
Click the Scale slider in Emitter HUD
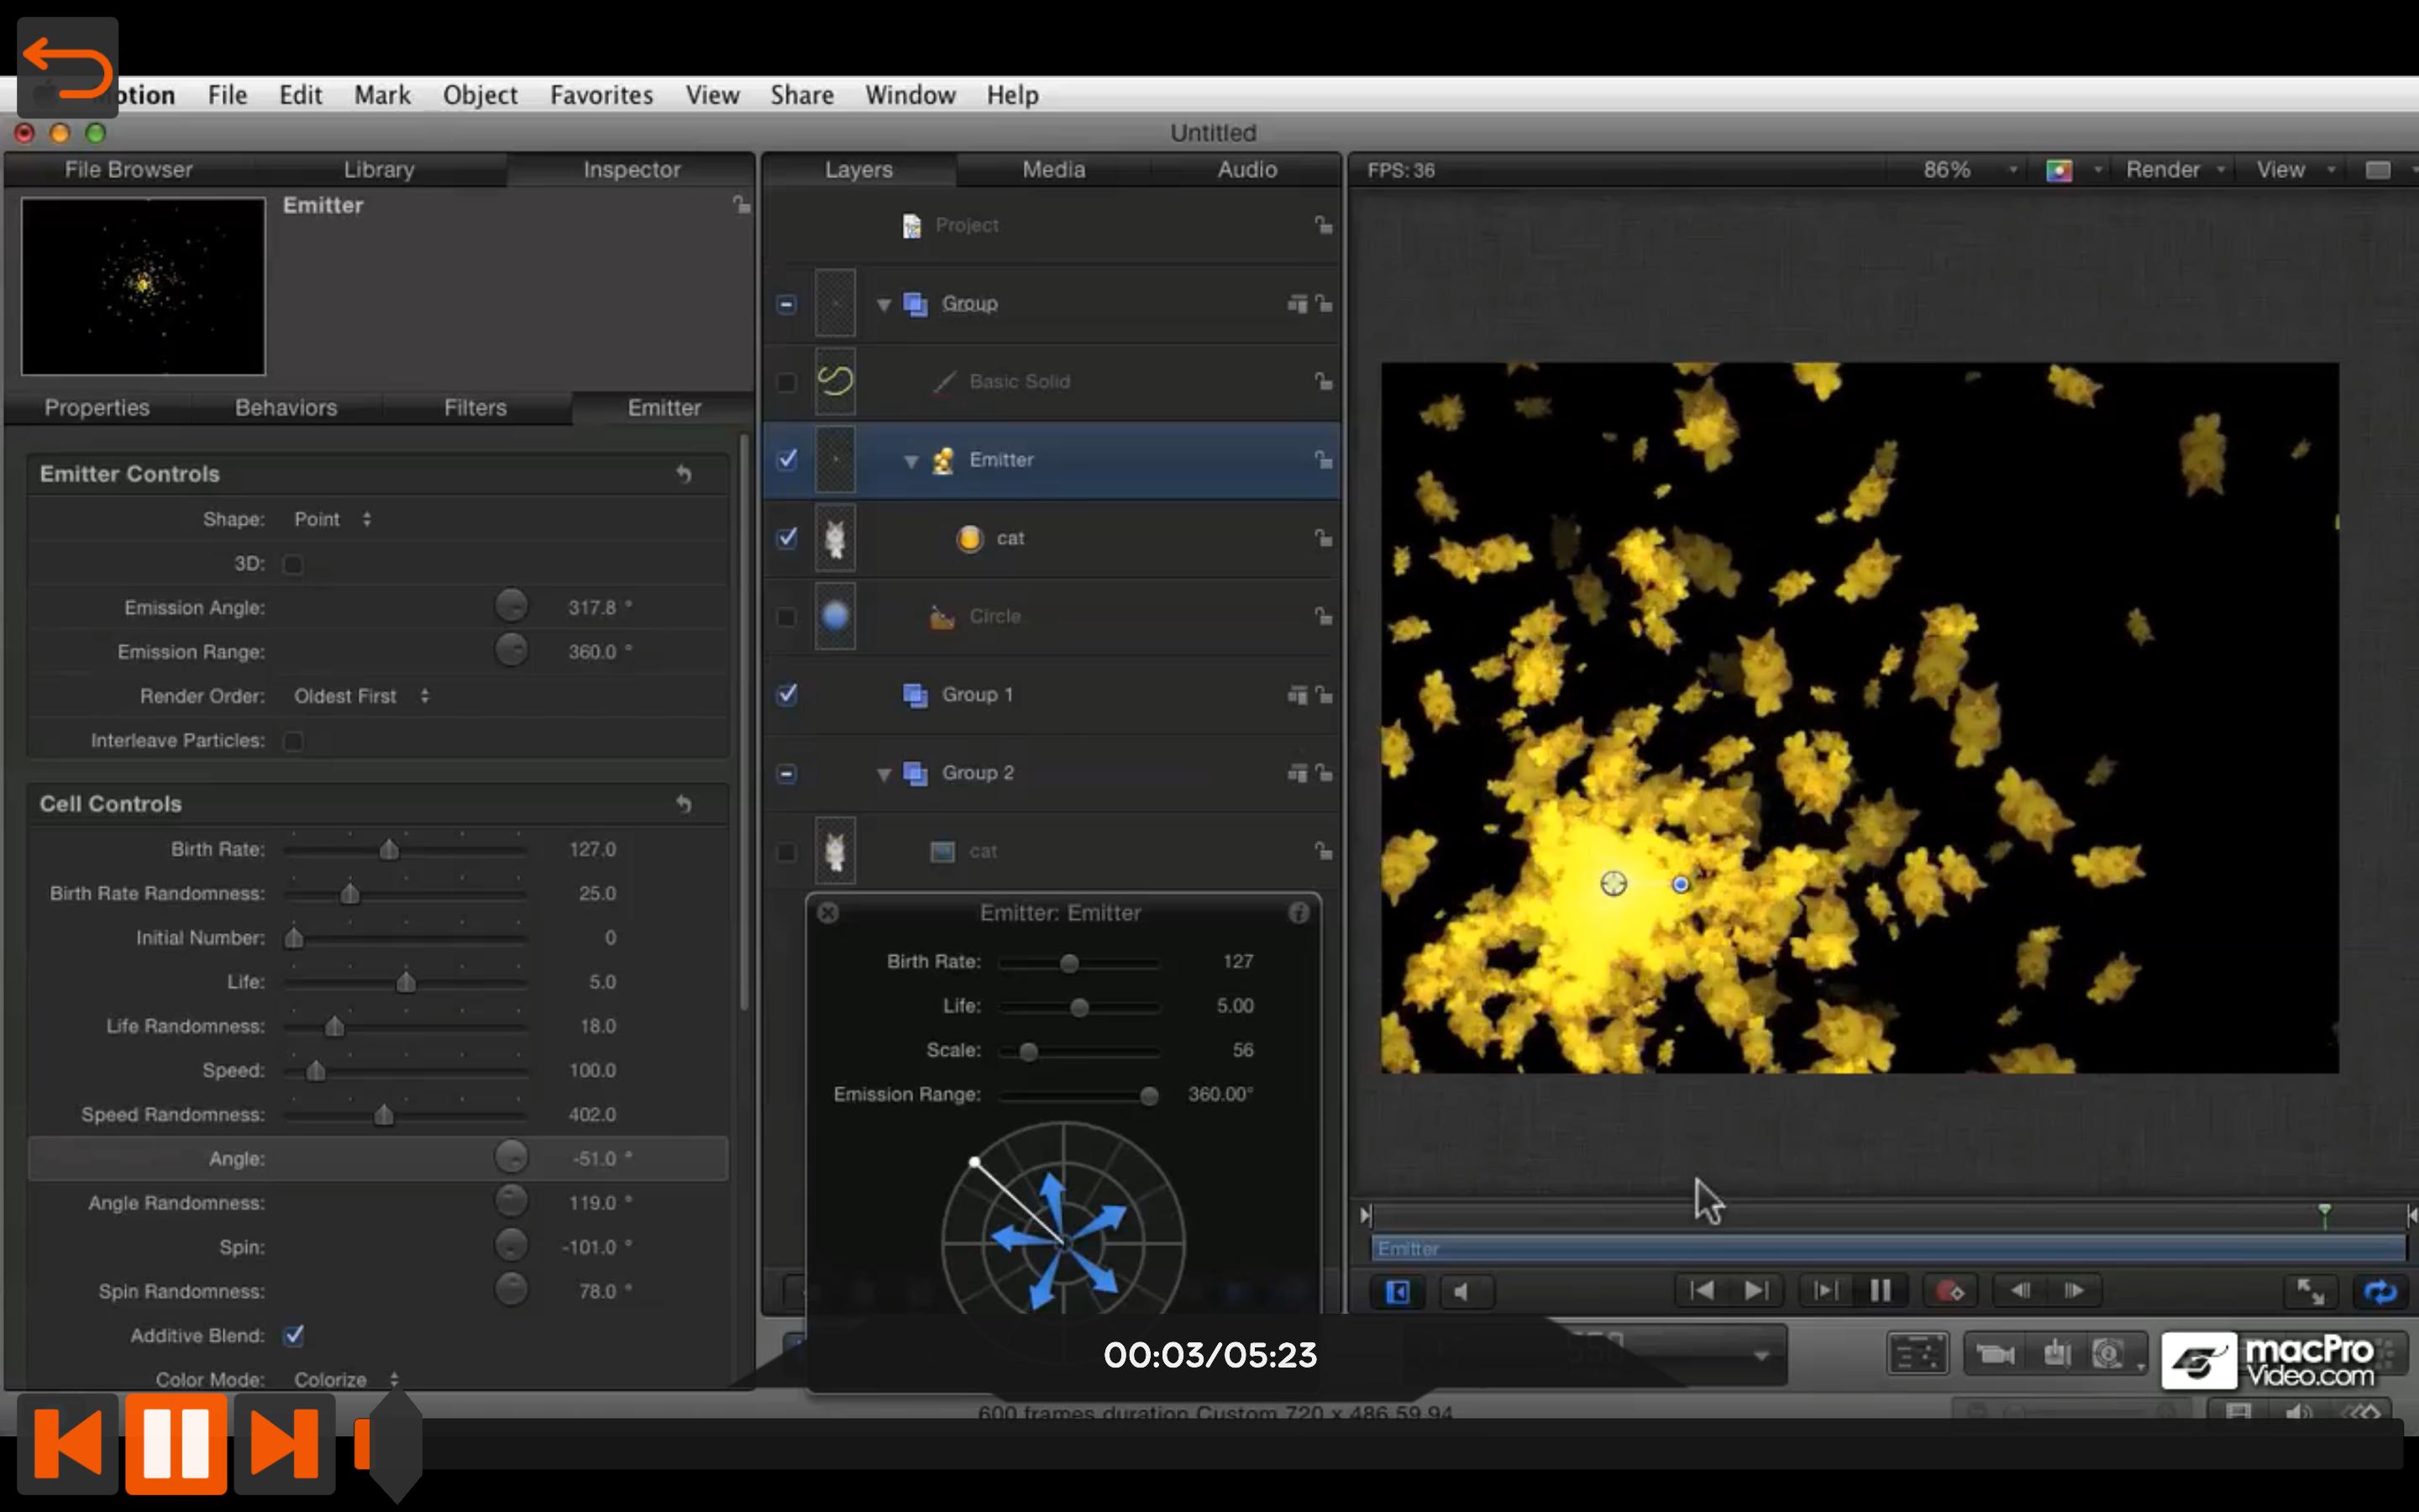1079,1051
